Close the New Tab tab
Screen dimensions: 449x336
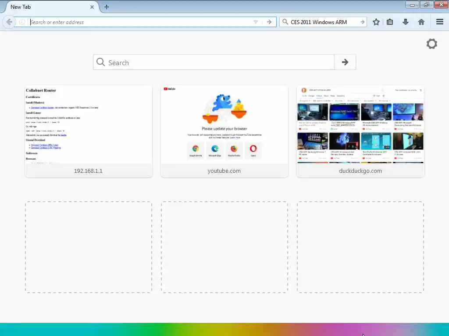(x=92, y=7)
